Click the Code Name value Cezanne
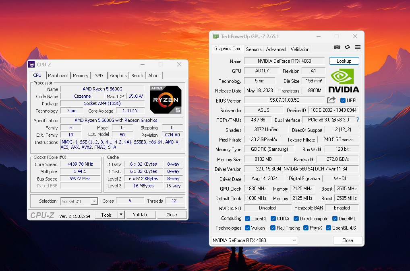This screenshot has height=271, width=410. [83, 96]
